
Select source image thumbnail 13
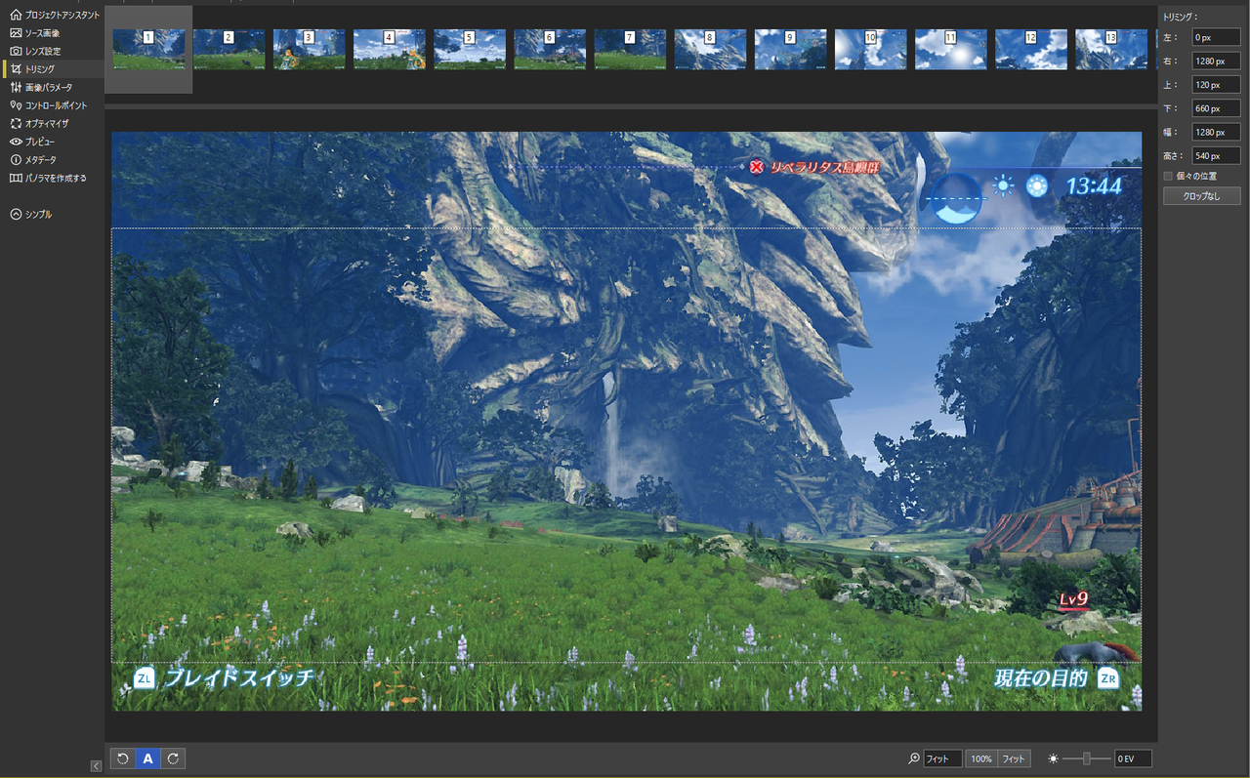(1110, 49)
